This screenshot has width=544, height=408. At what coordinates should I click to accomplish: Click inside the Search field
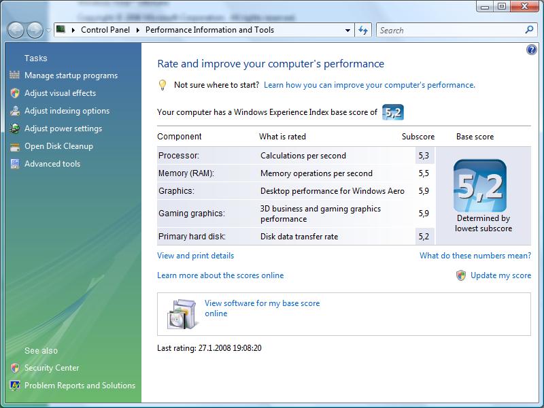(x=451, y=30)
